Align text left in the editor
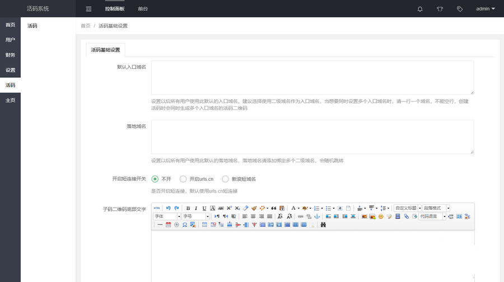Viewport: 504px width, 282px height. [x=245, y=217]
